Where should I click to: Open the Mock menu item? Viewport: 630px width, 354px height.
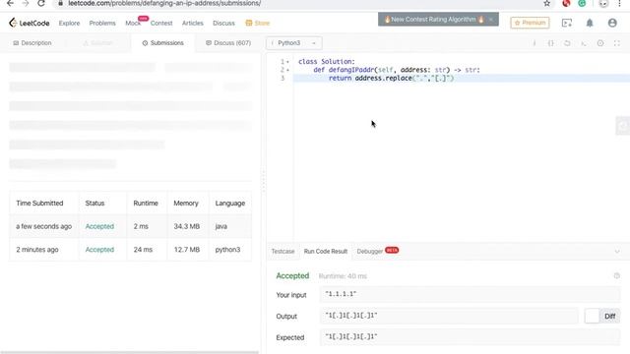tap(133, 24)
